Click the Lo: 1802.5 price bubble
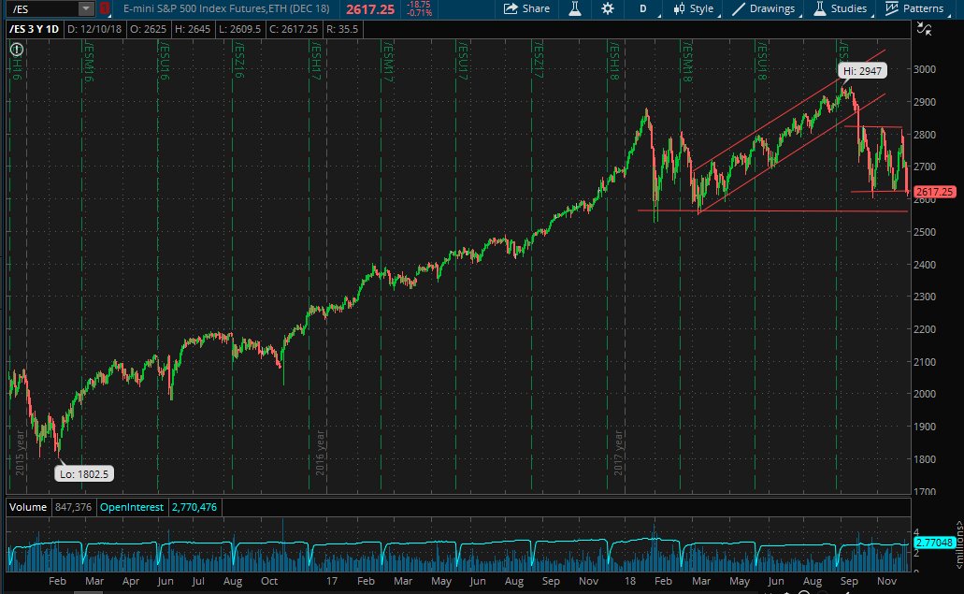Screen dimensions: 964x594 coord(82,474)
